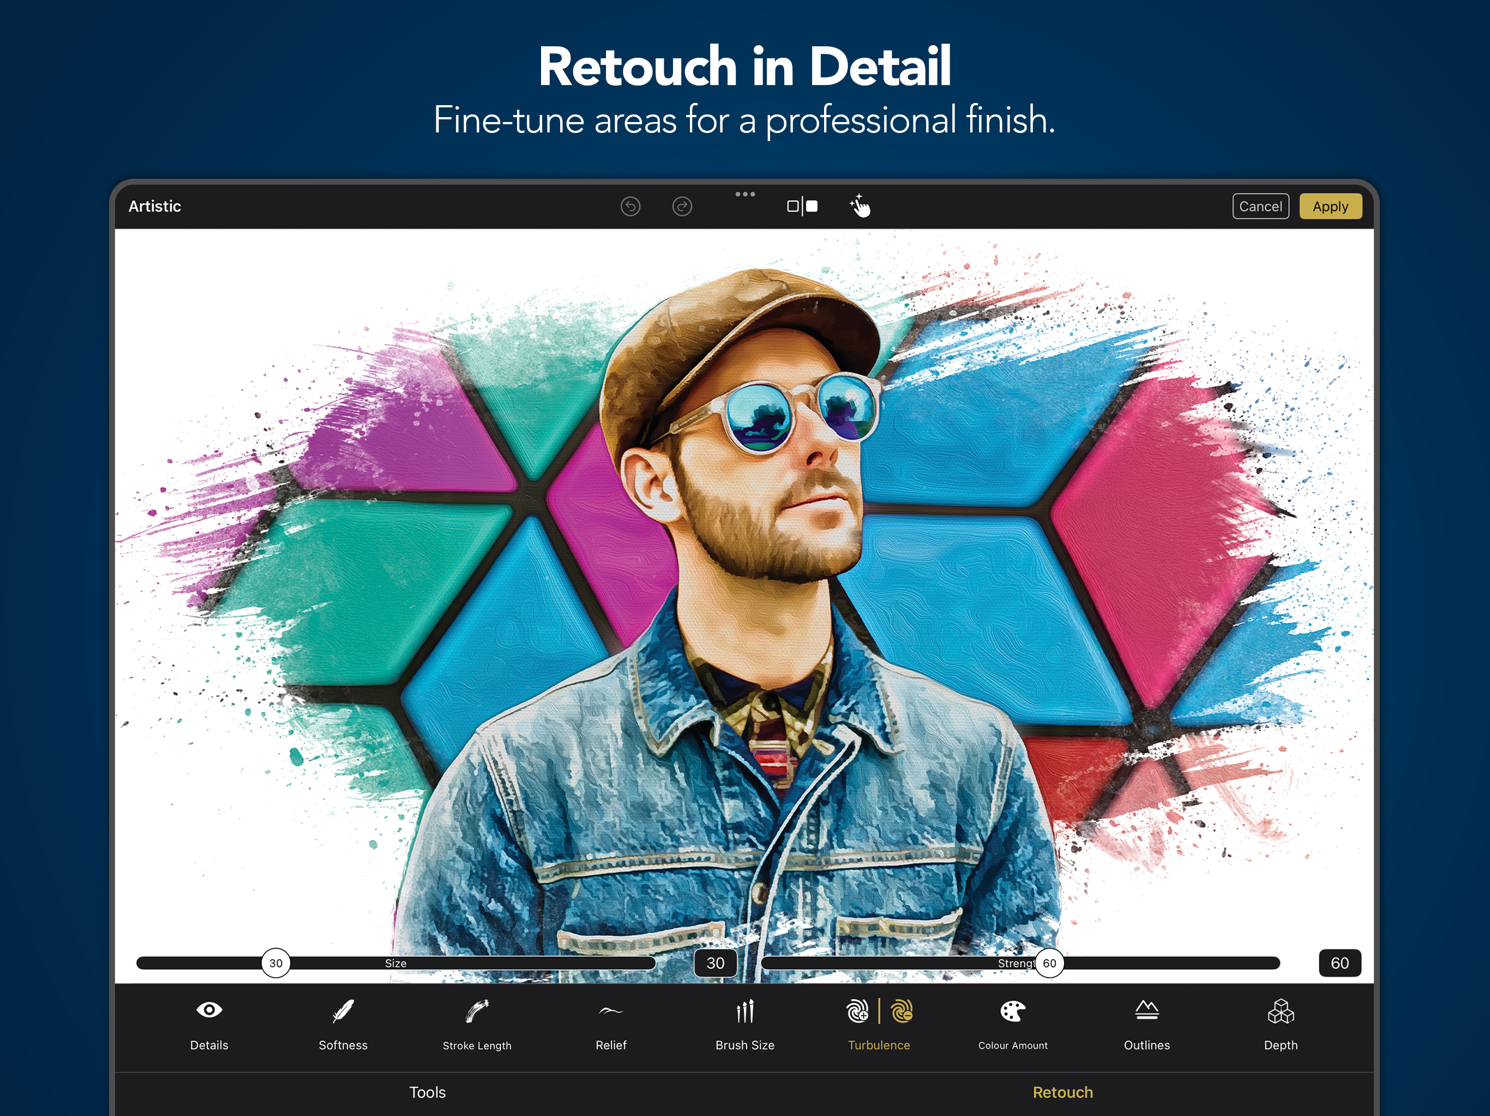This screenshot has height=1116, width=1490.
Task: Switch Turbulence to add mode
Action: [857, 1011]
